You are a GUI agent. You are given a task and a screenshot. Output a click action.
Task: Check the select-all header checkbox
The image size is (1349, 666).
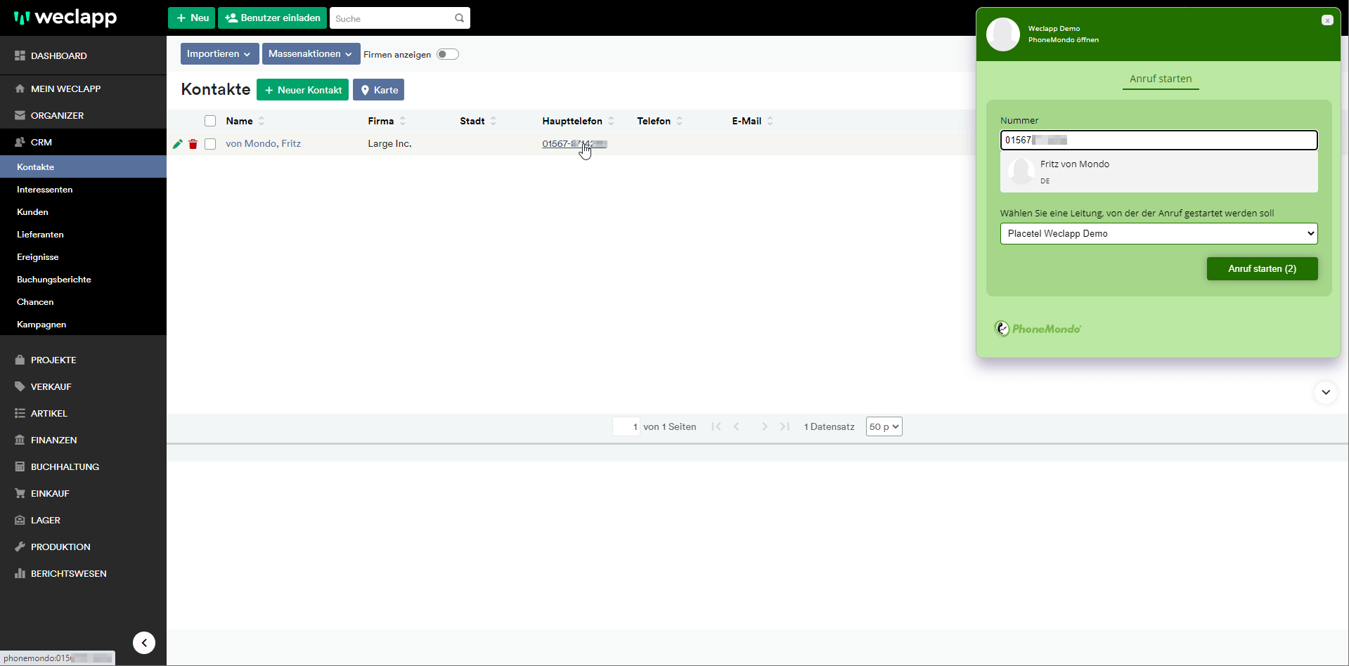click(x=210, y=121)
